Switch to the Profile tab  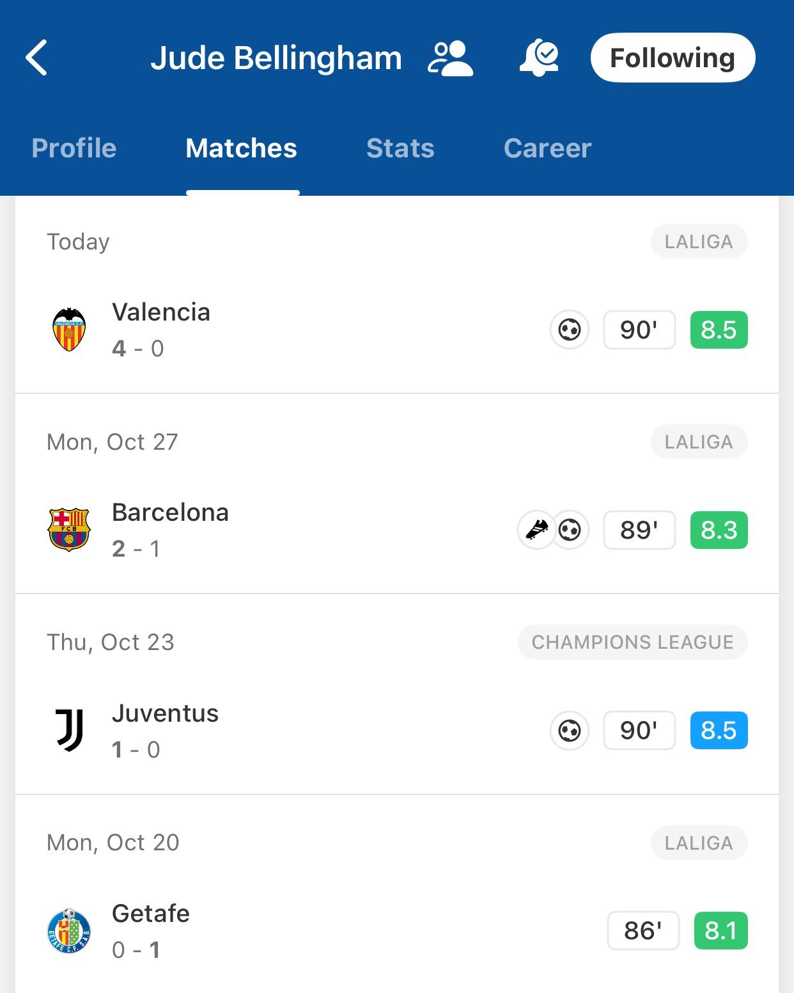[x=74, y=148]
